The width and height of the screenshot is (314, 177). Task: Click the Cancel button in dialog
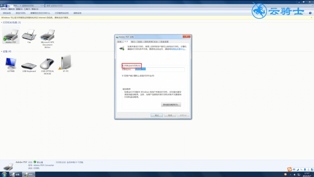[x=170, y=115]
